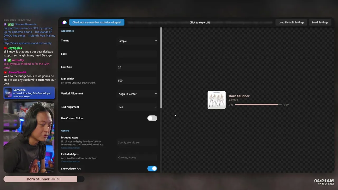Click the ARTMS artist name in the preview
The height and width of the screenshot is (190, 338).
[233, 100]
